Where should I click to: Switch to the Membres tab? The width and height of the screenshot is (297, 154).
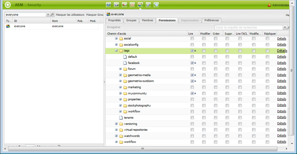click(147, 20)
